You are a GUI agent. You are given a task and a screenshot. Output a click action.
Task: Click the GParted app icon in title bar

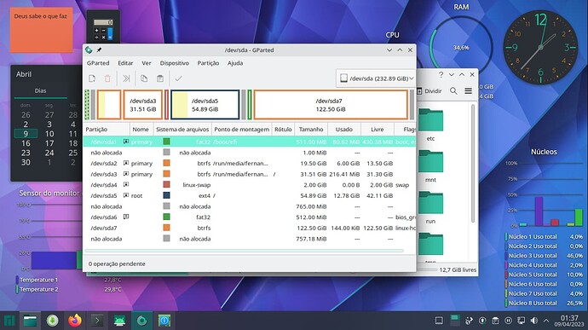pos(89,50)
